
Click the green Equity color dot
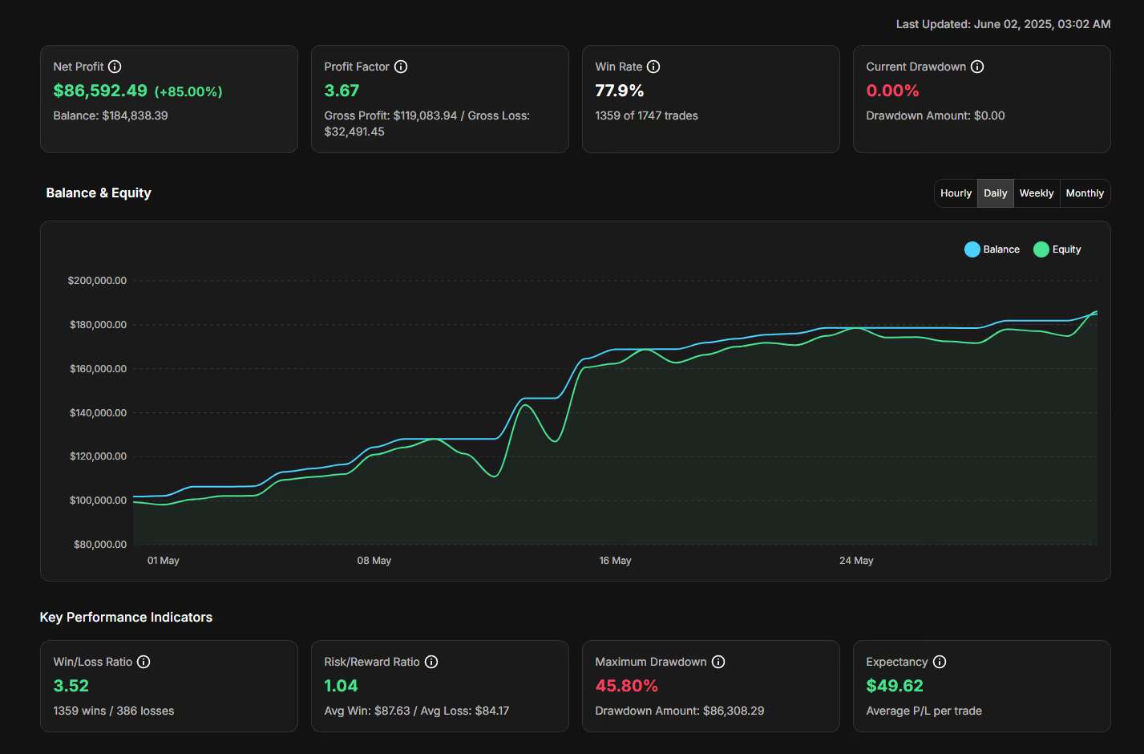pos(1041,249)
